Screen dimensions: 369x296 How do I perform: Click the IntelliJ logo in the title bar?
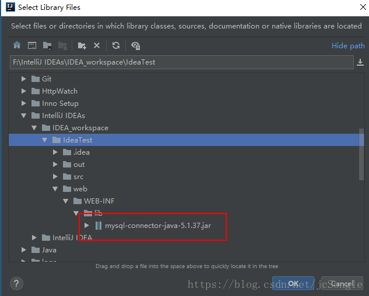(x=10, y=7)
